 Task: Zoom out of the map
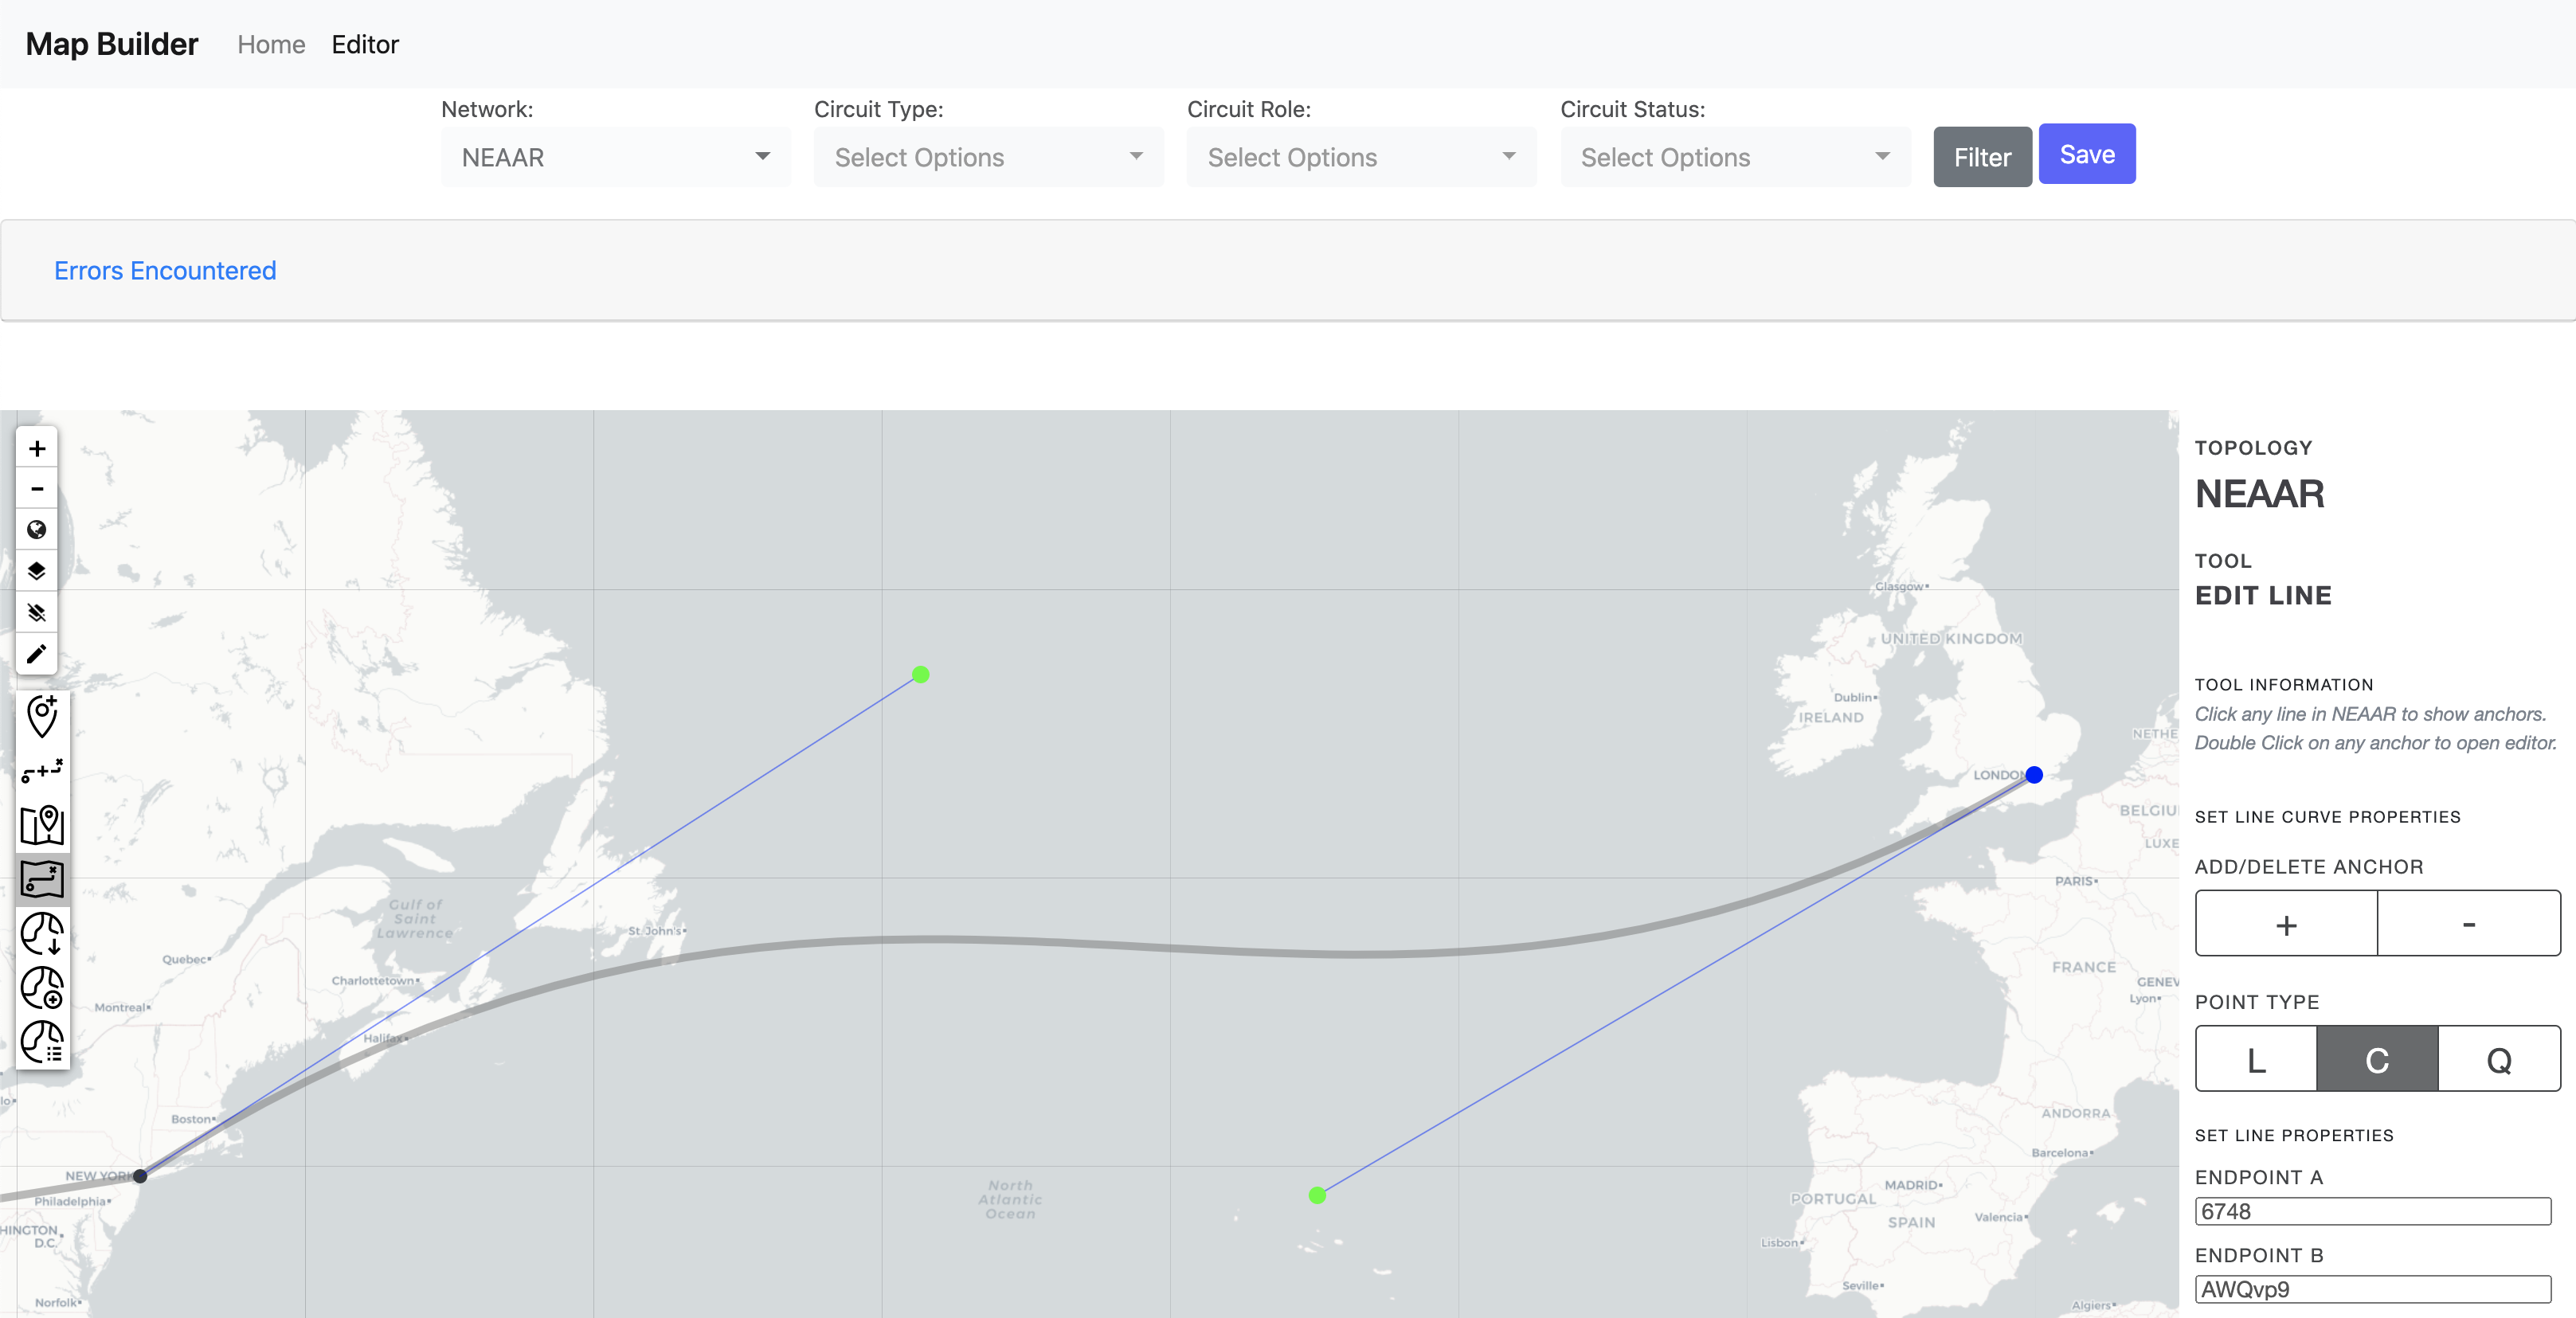[37, 489]
